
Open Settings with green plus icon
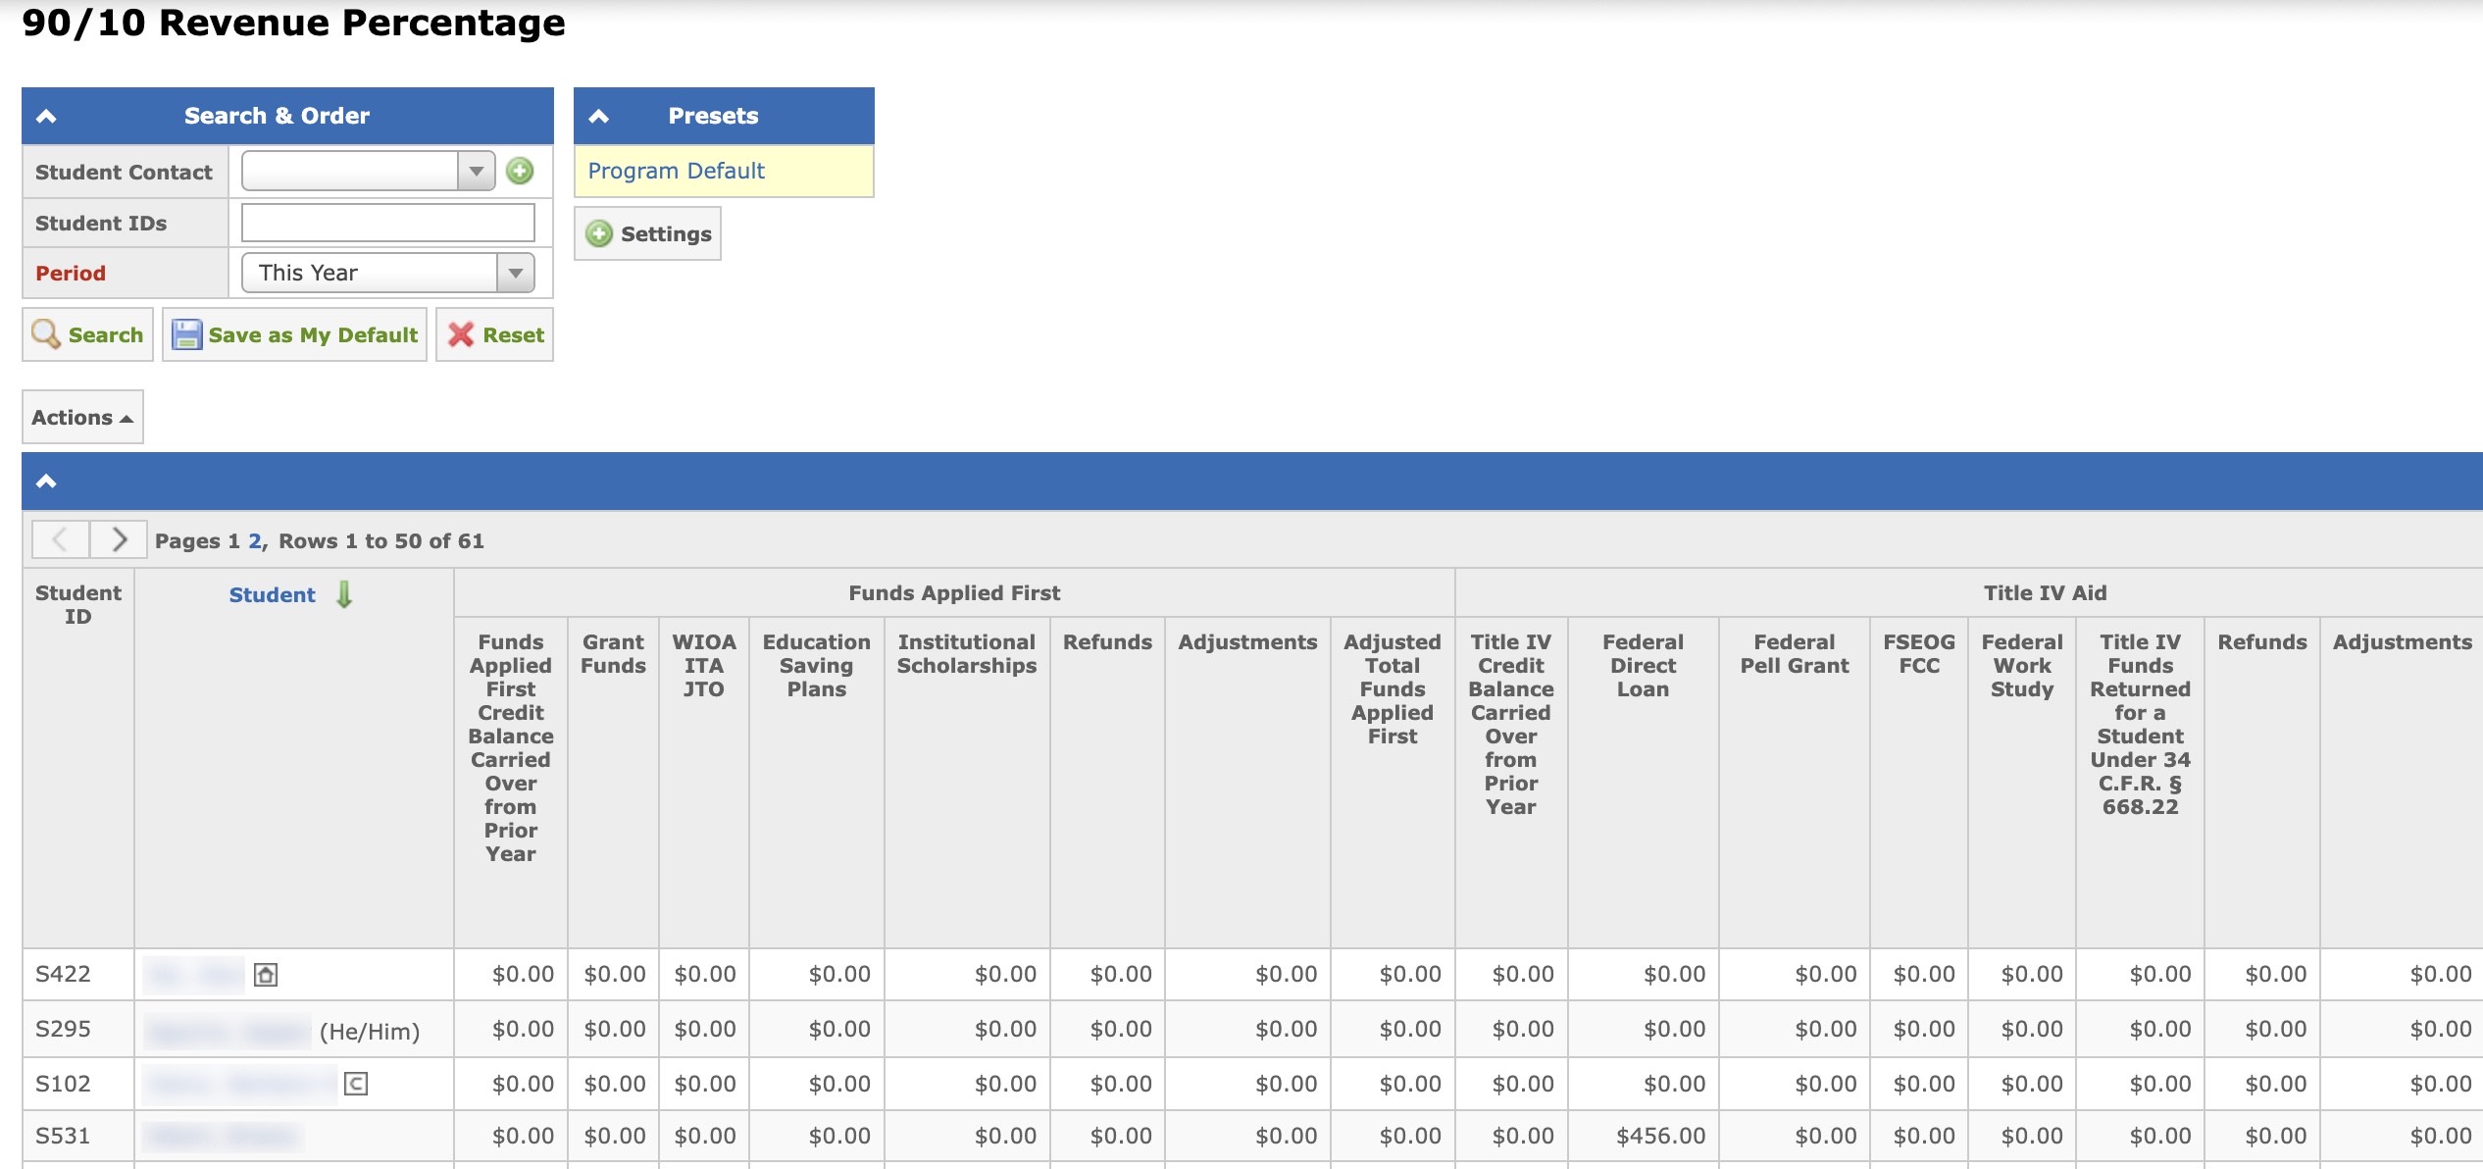pos(647,233)
